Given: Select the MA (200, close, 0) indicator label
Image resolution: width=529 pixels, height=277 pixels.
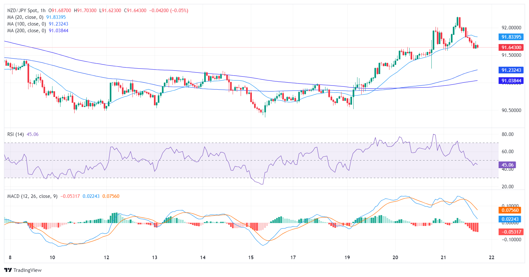Looking at the screenshot, I should 26,31.
